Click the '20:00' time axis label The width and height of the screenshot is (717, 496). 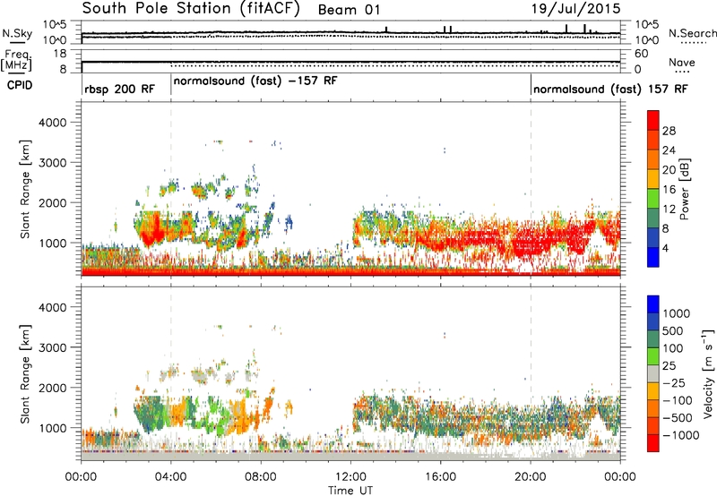(x=531, y=477)
